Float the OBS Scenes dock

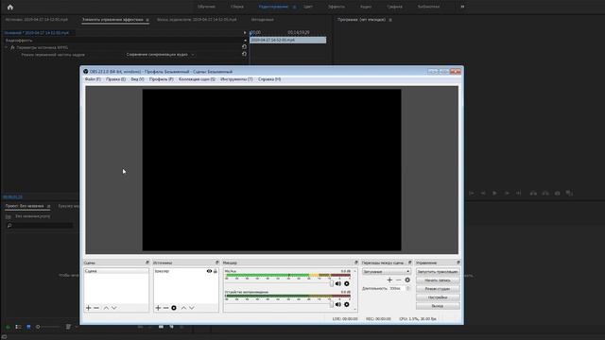[x=147, y=263]
